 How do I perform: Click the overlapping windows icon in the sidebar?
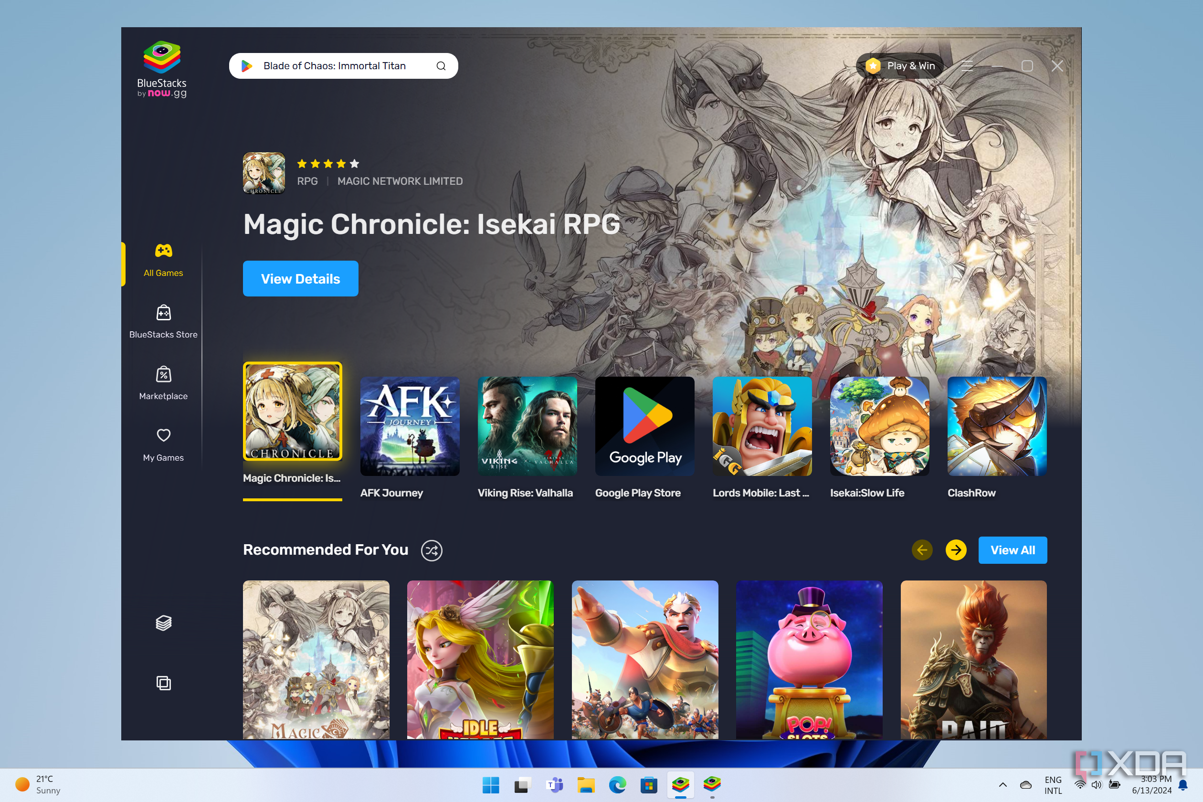(x=163, y=682)
